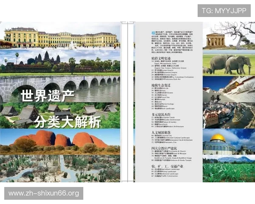Click the Byzantine Empire entry
Viewport: 255px width, 204px height.
pos(164,72)
